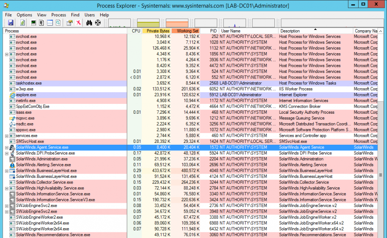This screenshot has width=387, height=238.
Task: Click PID 6988 of SWJobEngineWorker2x64.exe
Action: [214, 223]
